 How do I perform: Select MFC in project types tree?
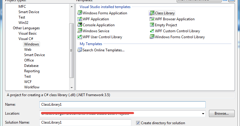(22, 7)
